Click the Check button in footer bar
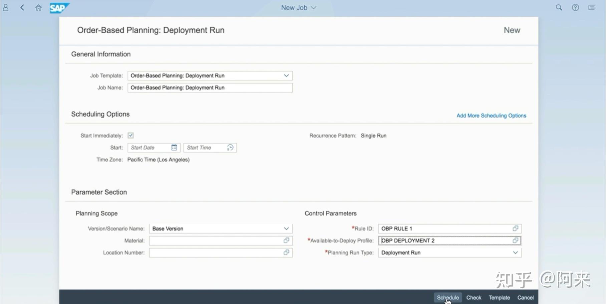 474,297
